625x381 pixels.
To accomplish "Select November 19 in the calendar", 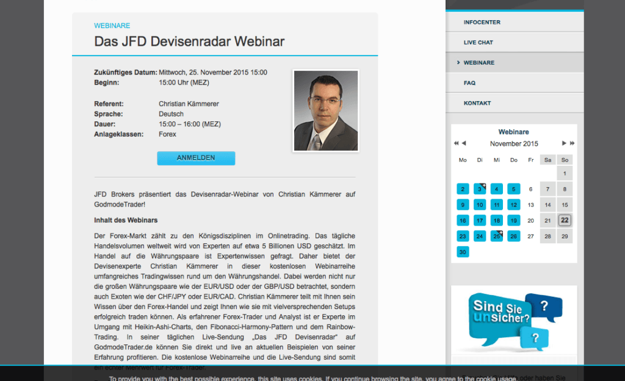I will 514,221.
